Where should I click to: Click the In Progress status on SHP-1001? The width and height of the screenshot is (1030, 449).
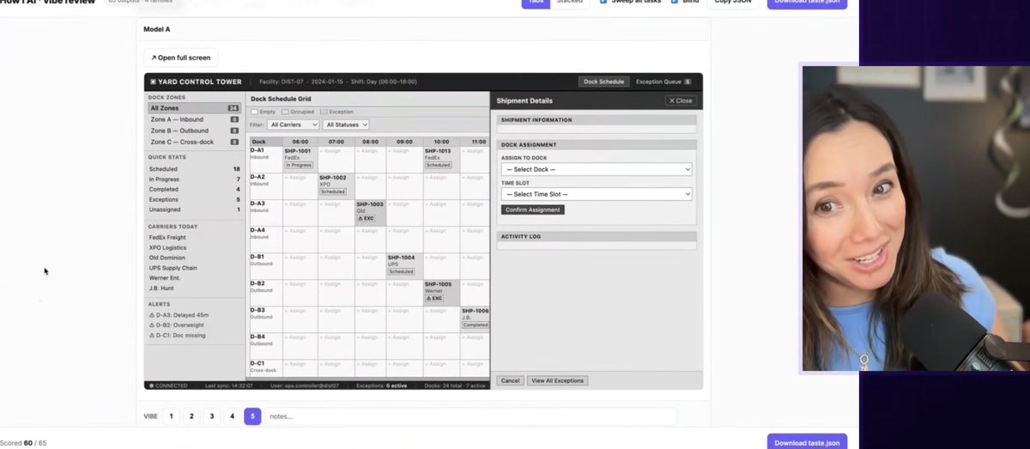(x=299, y=165)
